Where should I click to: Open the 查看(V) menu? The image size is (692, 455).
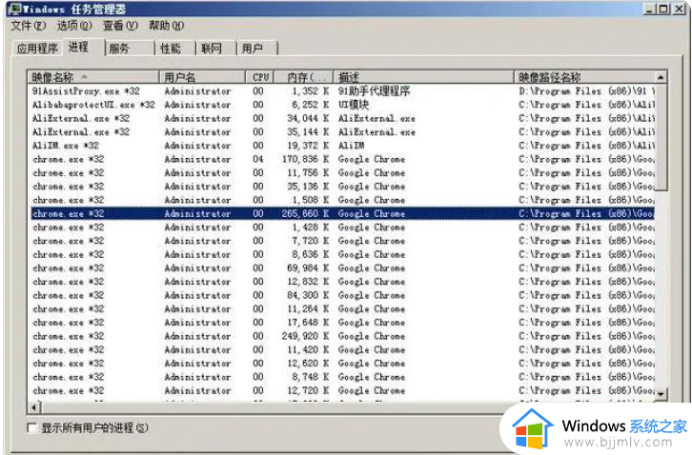[x=120, y=26]
